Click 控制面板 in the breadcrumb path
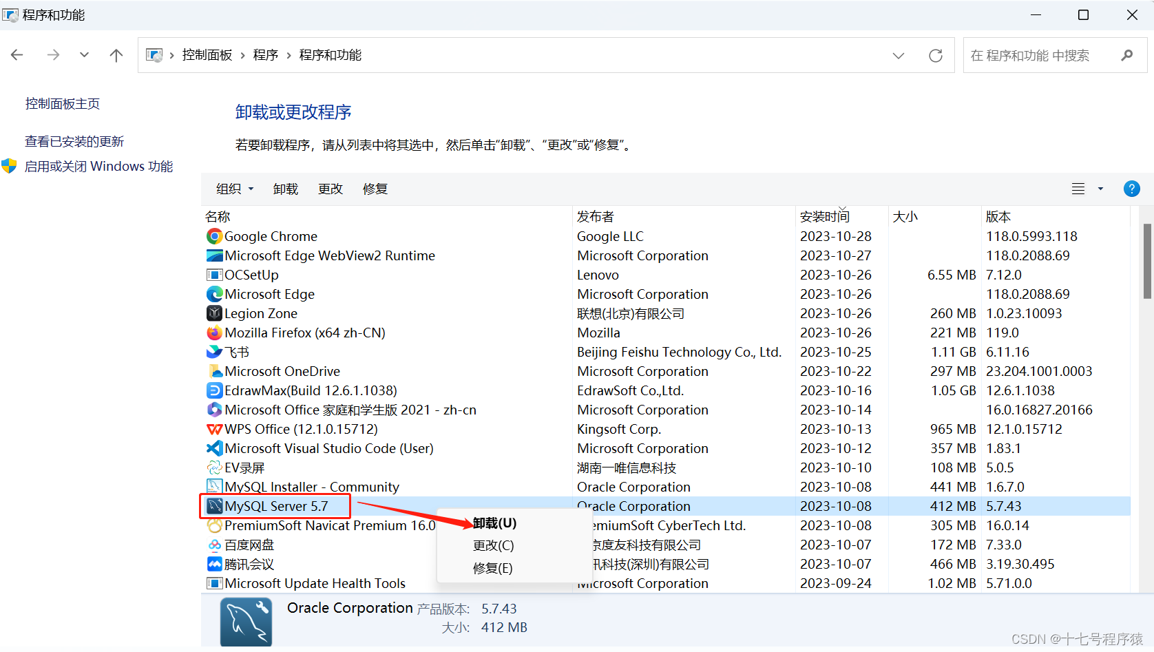This screenshot has width=1154, height=652. pyautogui.click(x=207, y=55)
